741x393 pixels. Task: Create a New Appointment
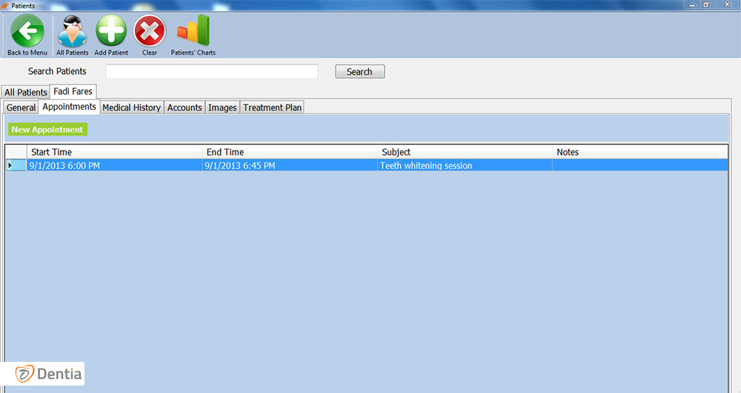(x=47, y=130)
